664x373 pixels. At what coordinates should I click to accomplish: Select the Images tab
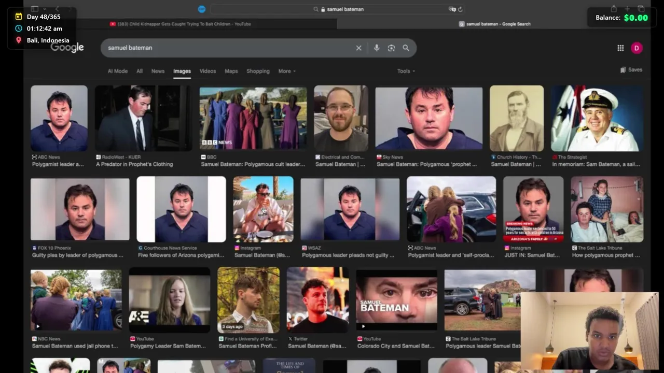click(182, 71)
